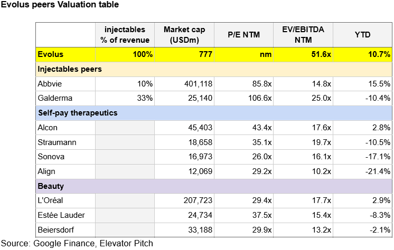
Task: Select Sonova P/E value 26.0x
Action: 262,157
